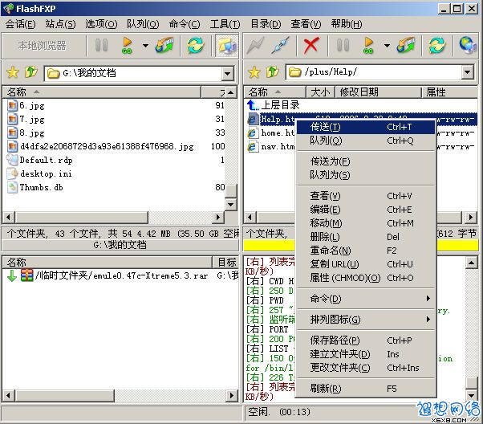The image size is (483, 424).
Task: Choose 移动(M) in context menu
Action: pos(366,223)
